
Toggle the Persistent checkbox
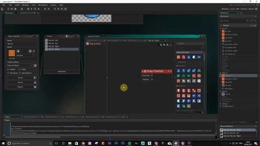pos(8,73)
